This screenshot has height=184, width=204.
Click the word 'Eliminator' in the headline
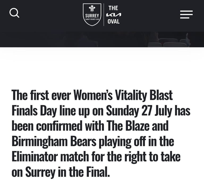35,156
